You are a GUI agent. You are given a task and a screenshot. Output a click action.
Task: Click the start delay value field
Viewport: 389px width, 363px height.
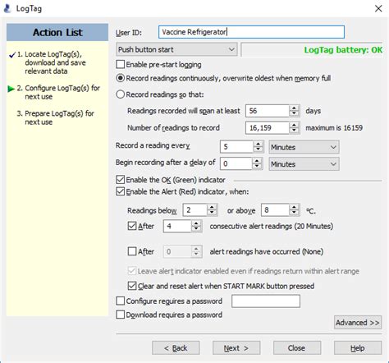(x=236, y=163)
